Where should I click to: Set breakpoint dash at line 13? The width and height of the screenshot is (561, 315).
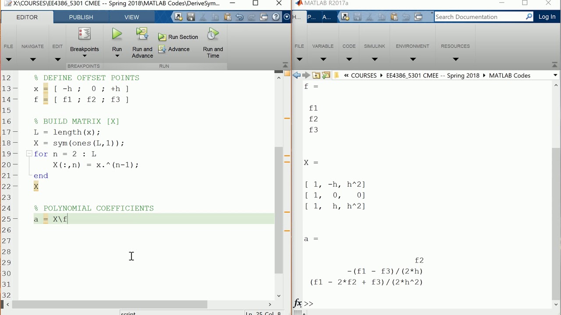15,88
